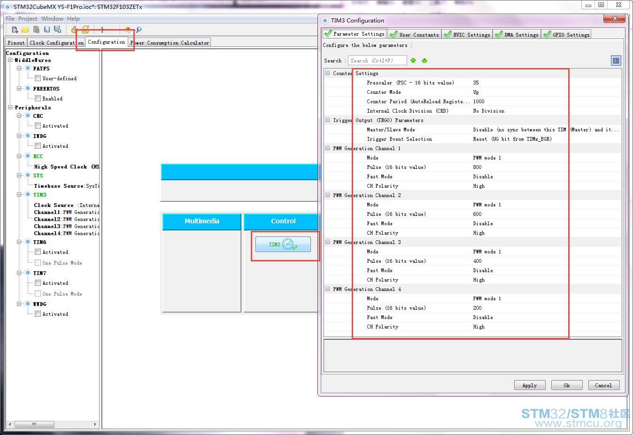Click the search next green down arrow
Viewport: 633px width, 435px height.
413,61
